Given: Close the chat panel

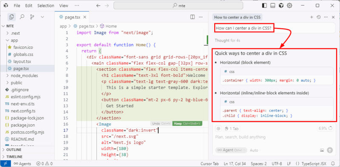Looking at the screenshot, I should point(333,17).
